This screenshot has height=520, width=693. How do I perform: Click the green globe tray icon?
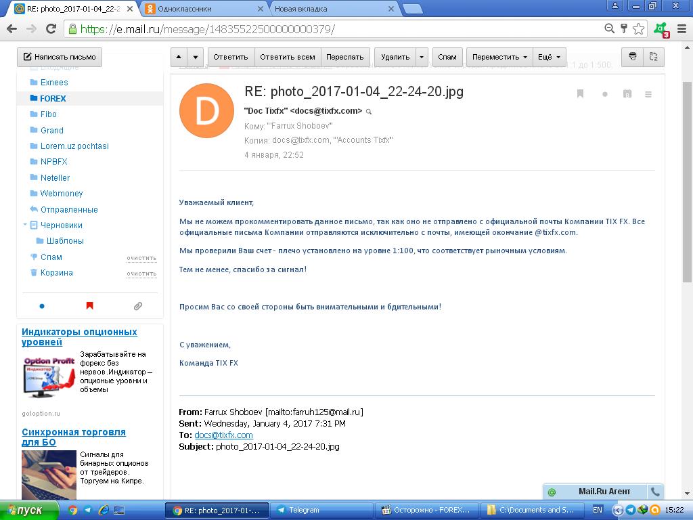click(643, 510)
